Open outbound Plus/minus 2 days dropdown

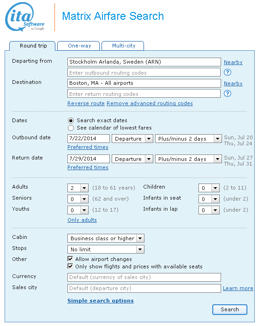pyautogui.click(x=188, y=139)
